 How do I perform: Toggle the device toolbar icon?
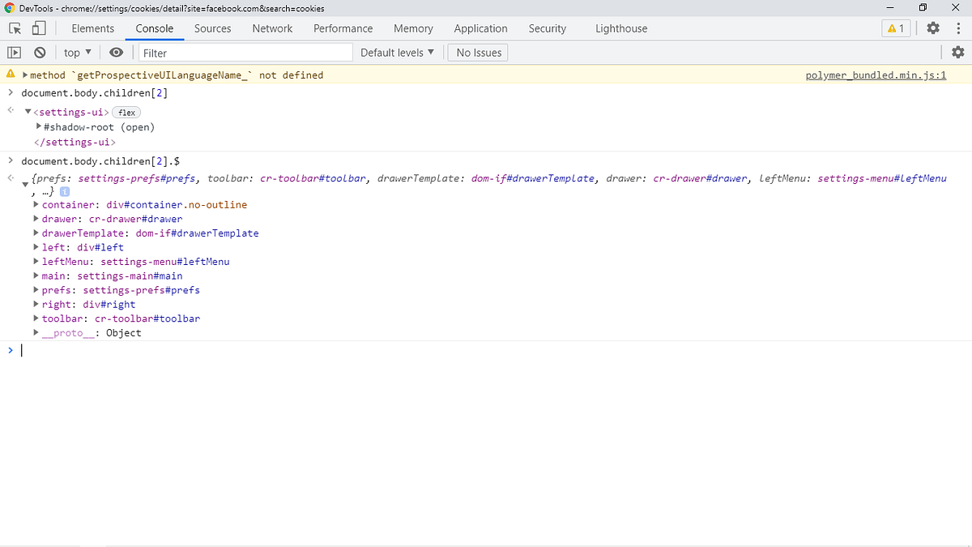32,28
